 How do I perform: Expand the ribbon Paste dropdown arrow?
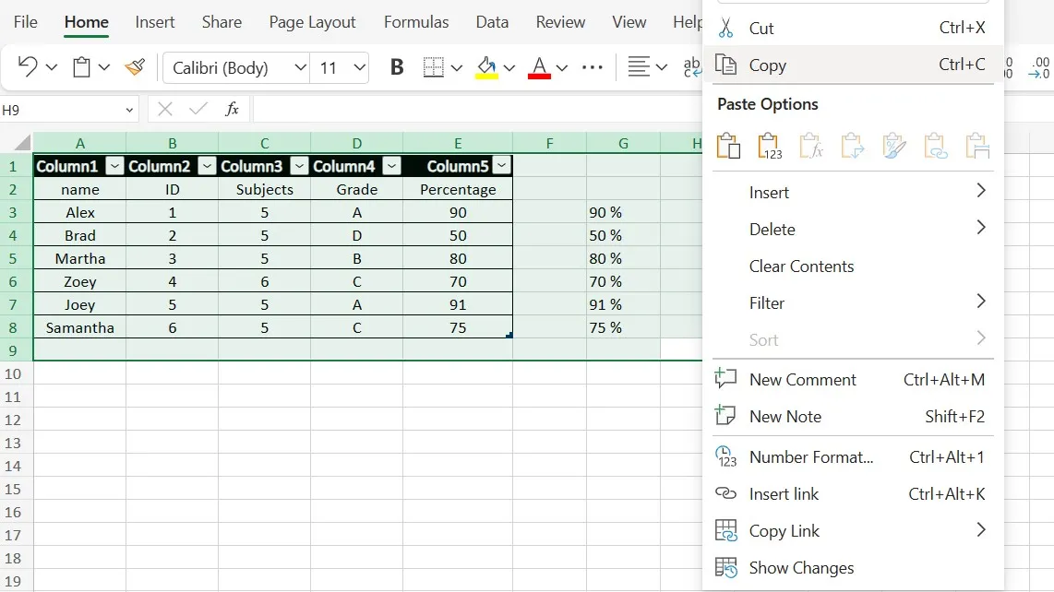104,67
